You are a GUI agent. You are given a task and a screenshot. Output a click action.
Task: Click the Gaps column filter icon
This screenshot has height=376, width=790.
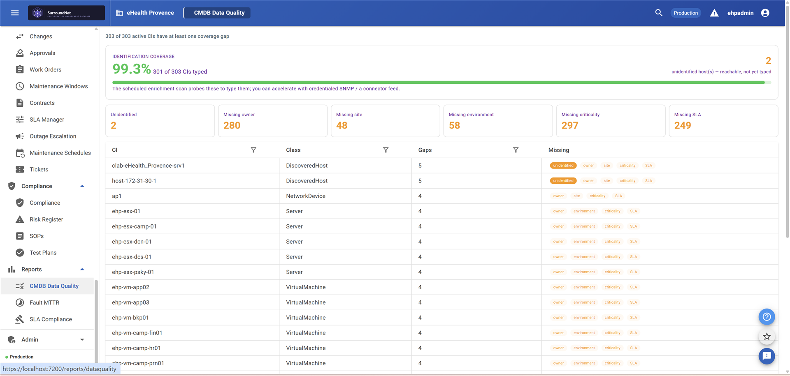[x=516, y=150]
